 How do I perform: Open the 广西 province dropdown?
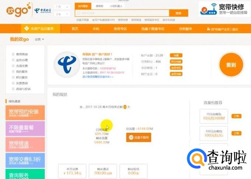[x=62, y=7]
